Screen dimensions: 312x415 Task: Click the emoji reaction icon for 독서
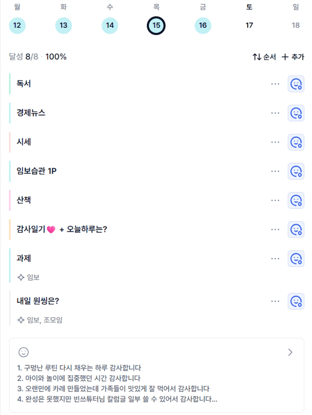click(296, 84)
